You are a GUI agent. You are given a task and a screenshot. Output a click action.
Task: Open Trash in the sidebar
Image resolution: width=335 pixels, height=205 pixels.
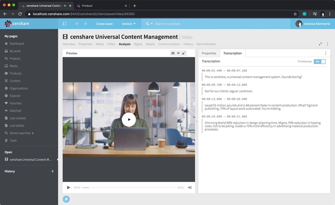tap(13, 141)
